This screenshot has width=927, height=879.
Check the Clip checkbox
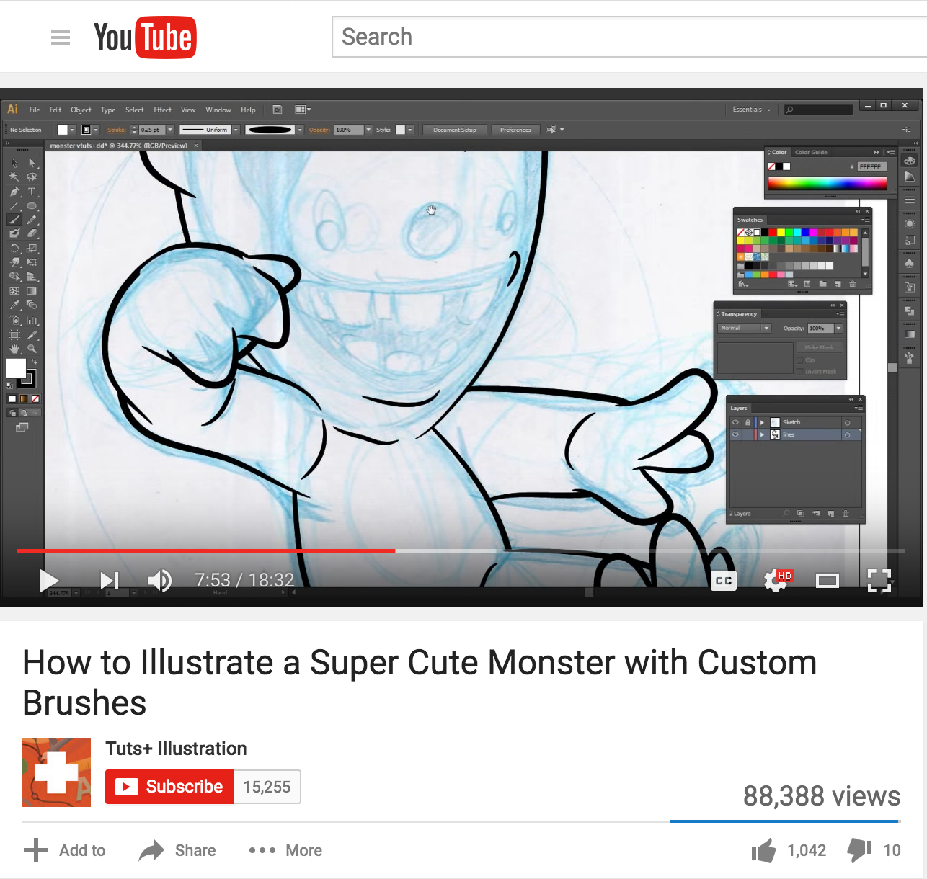tap(799, 360)
